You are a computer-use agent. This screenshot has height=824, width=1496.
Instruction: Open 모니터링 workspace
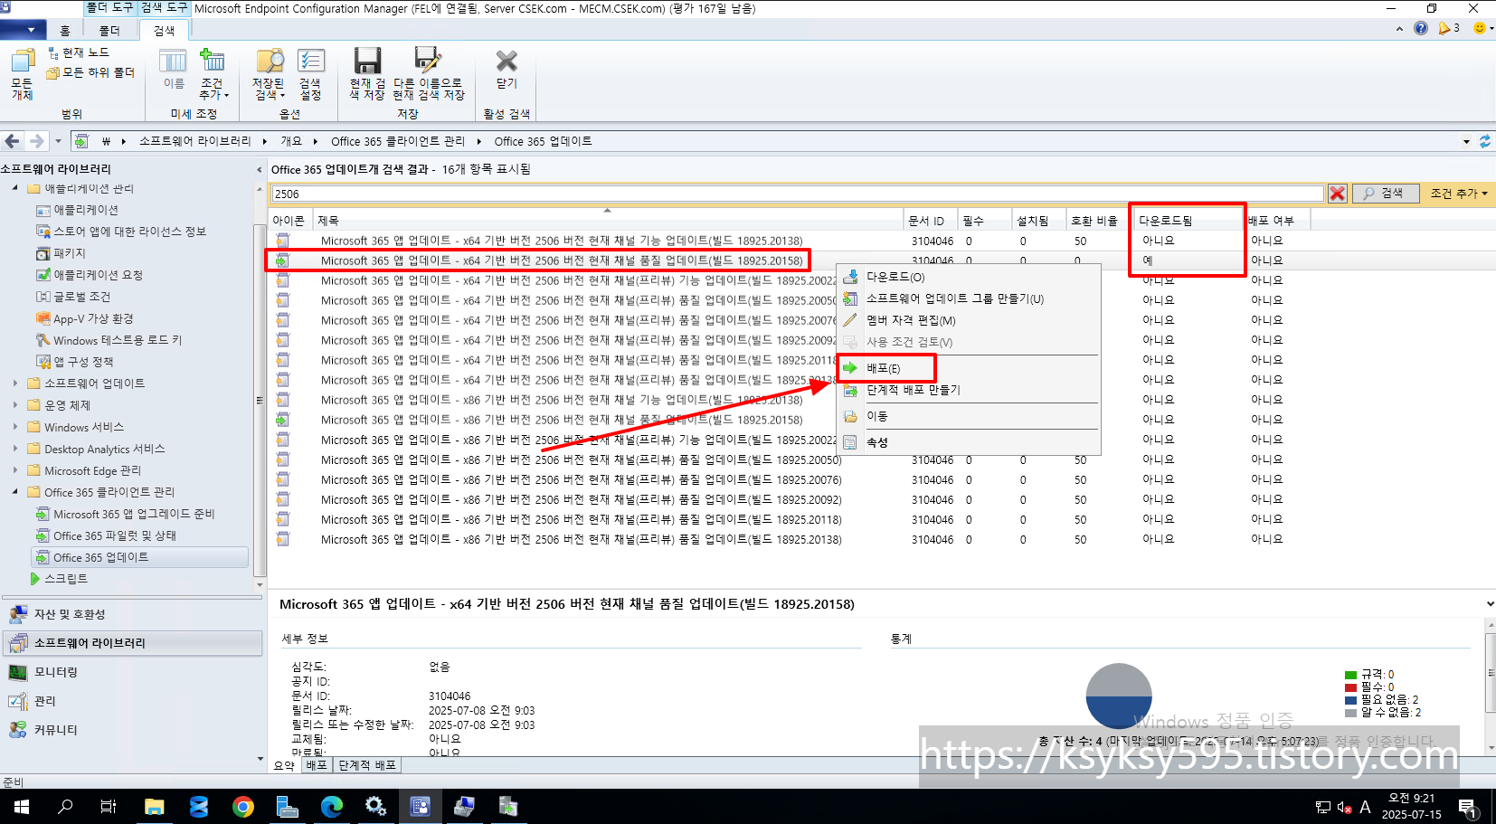pos(132,672)
